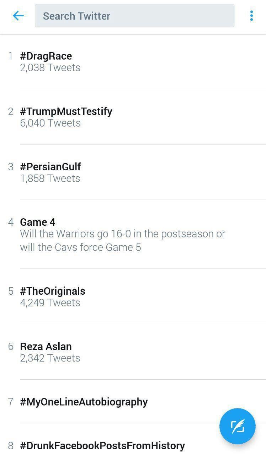Viewport: 266px width, 455px height.
Task: Tap the 2,342 Tweets count
Action: 50,358
